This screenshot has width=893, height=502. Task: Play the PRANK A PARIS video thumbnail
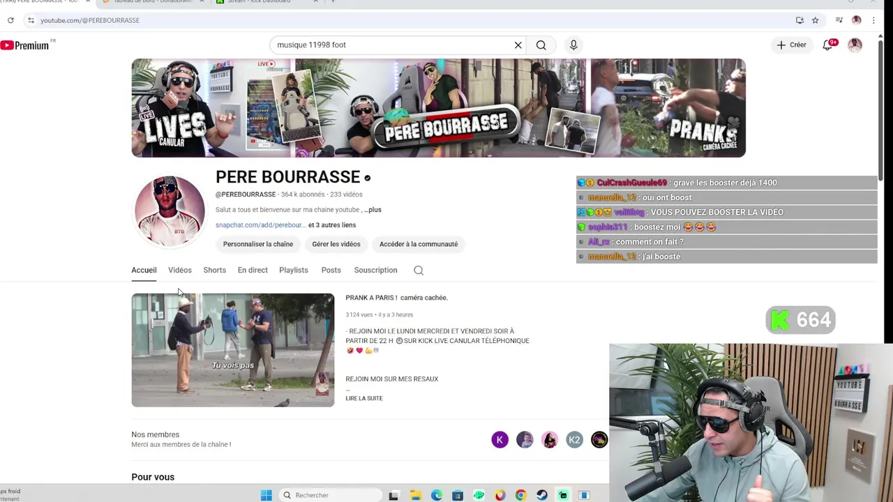(x=233, y=350)
